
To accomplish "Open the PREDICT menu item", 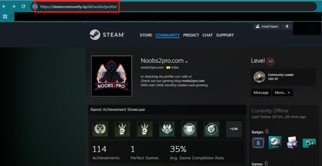I will click(x=191, y=35).
